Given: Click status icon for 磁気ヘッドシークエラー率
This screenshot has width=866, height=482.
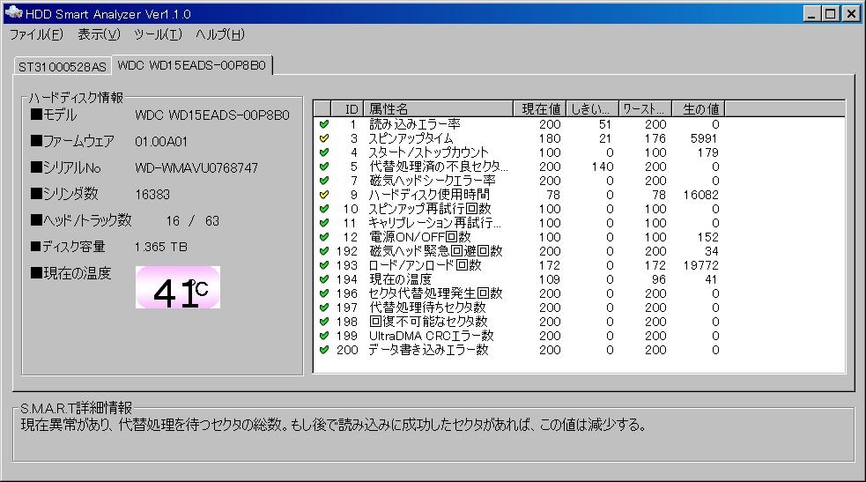Looking at the screenshot, I should [x=324, y=181].
